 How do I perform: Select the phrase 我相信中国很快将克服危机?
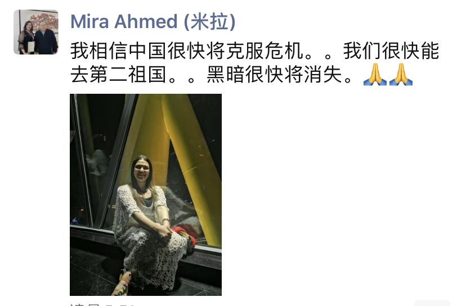pos(187,51)
